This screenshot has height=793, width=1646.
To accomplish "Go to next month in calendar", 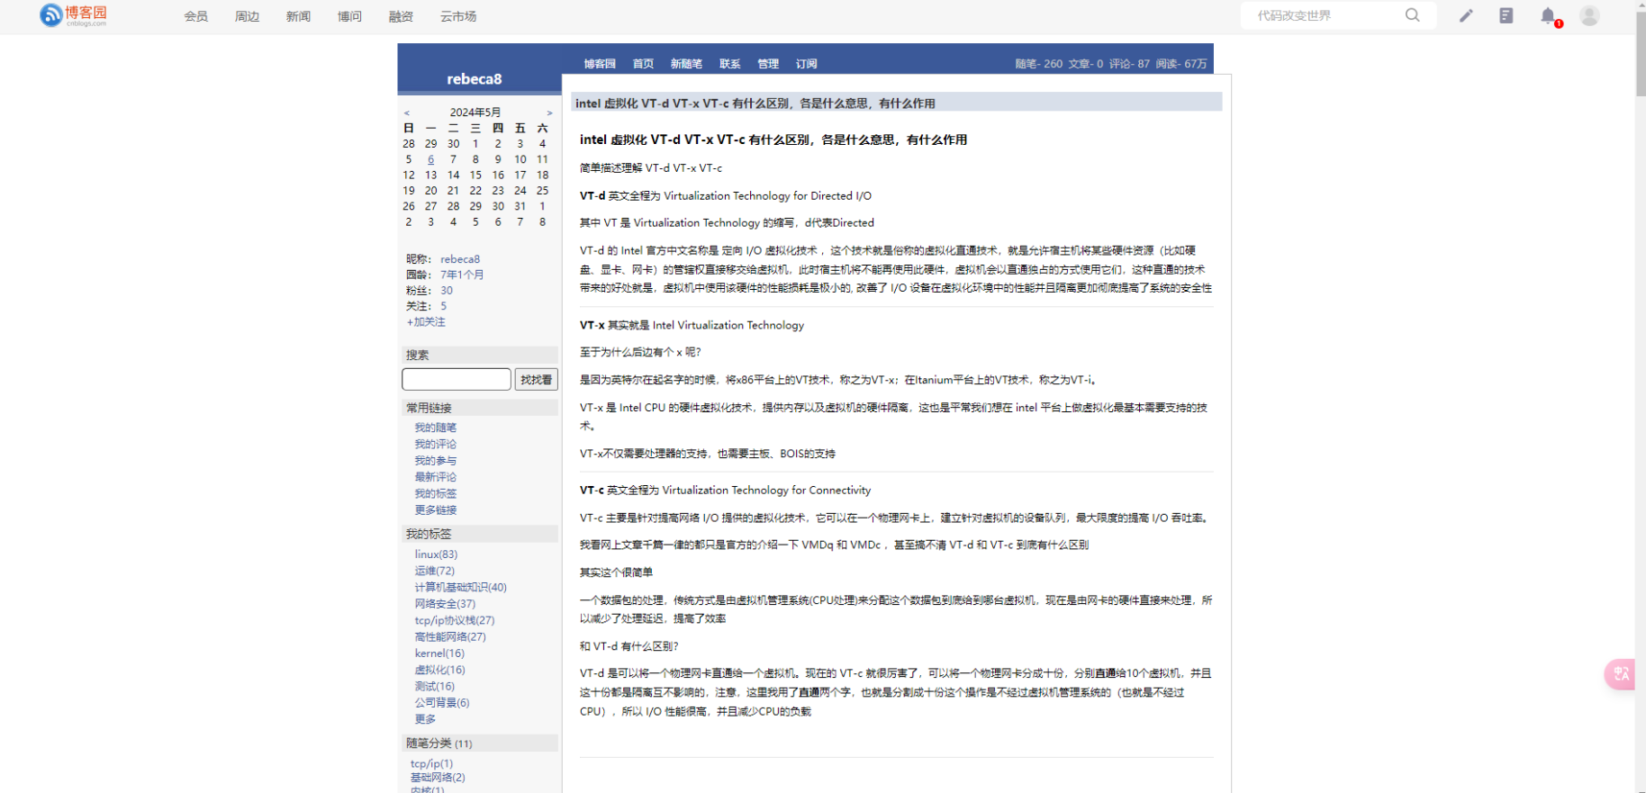I will [549, 113].
